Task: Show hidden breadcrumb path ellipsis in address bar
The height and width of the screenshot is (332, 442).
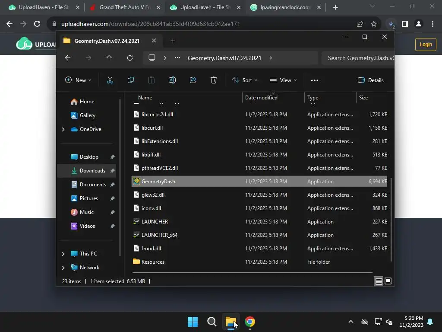Action: coord(177,57)
